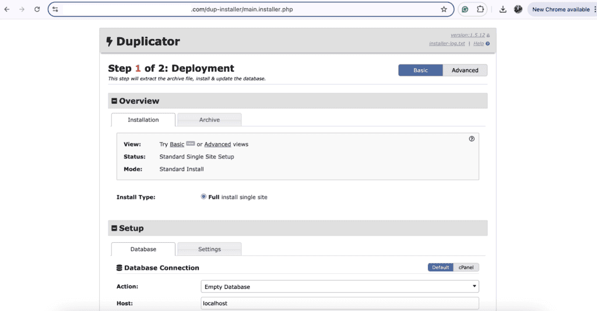Click the Help question mark icon

[488, 44]
